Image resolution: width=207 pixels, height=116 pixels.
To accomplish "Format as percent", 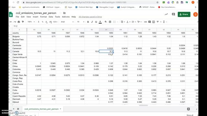I will pos(42,22).
